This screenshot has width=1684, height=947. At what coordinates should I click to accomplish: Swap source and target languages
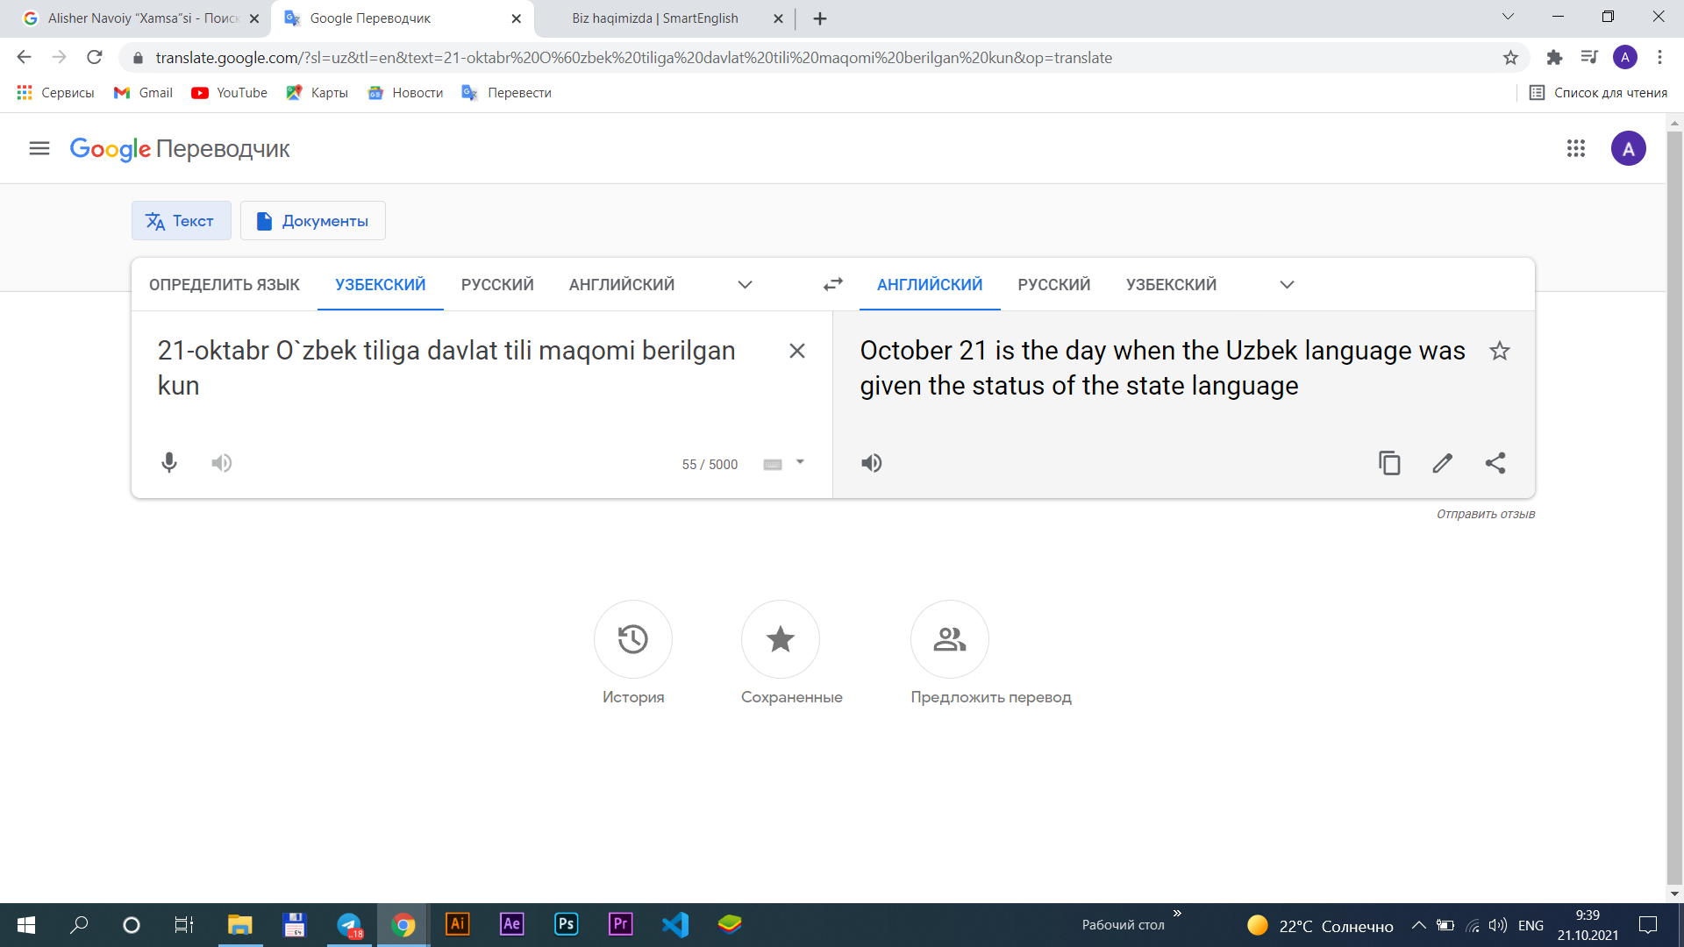pyautogui.click(x=832, y=284)
